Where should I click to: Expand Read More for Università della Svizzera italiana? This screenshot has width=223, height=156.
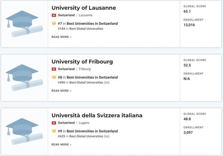click(x=61, y=144)
